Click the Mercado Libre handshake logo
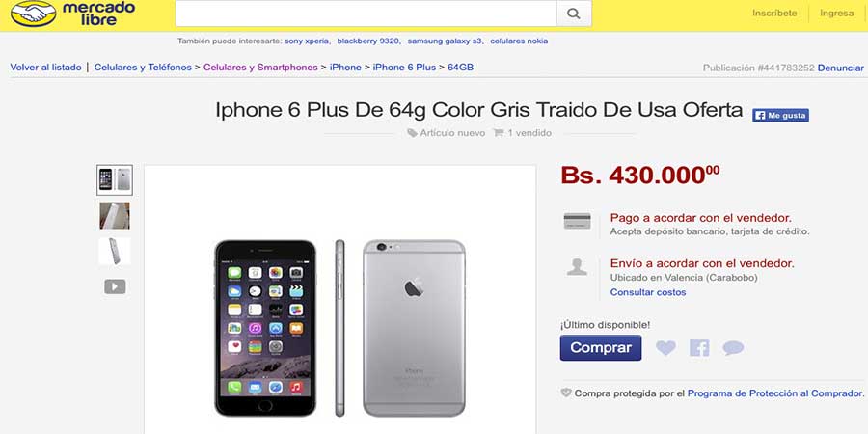Image resolution: width=868 pixels, height=434 pixels. (33, 14)
